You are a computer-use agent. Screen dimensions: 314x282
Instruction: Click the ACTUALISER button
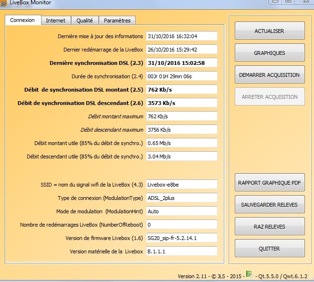pyautogui.click(x=270, y=31)
